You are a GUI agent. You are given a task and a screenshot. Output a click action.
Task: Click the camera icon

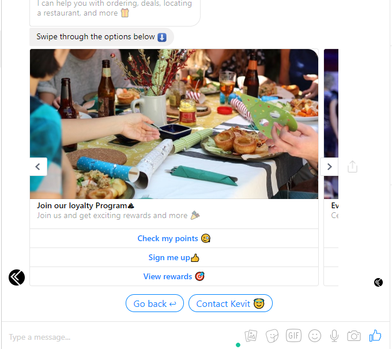(354, 336)
